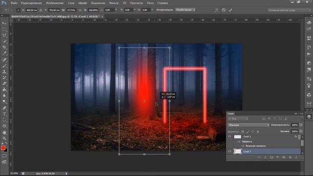The image size is (313, 176).
Task: Select the Rectangular Marquee tool
Action: click(x=4, y=29)
